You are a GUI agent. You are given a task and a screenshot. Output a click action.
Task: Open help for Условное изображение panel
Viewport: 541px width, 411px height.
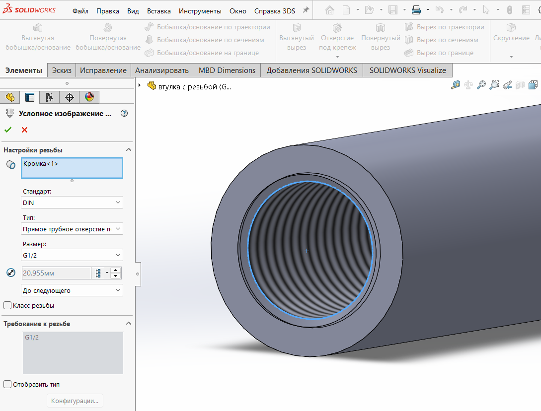pos(124,114)
